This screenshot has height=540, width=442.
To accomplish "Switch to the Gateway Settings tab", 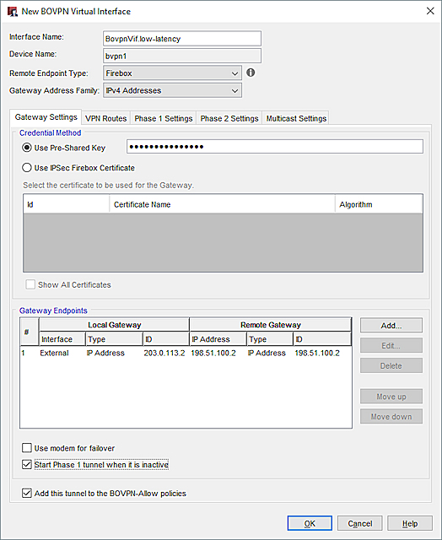I will 46,117.
